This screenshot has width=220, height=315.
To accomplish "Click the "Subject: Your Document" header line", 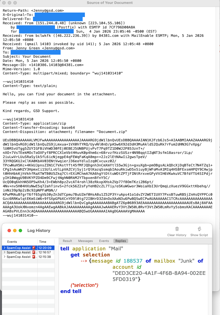I will (27, 57).
